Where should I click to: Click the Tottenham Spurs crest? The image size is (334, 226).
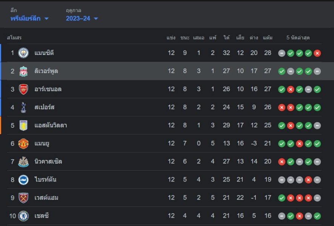point(23,107)
